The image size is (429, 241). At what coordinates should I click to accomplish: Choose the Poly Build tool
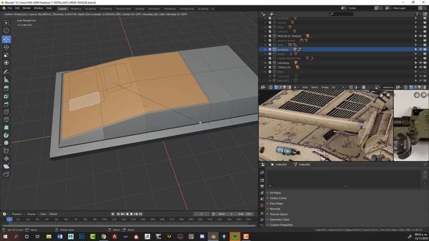(6, 127)
